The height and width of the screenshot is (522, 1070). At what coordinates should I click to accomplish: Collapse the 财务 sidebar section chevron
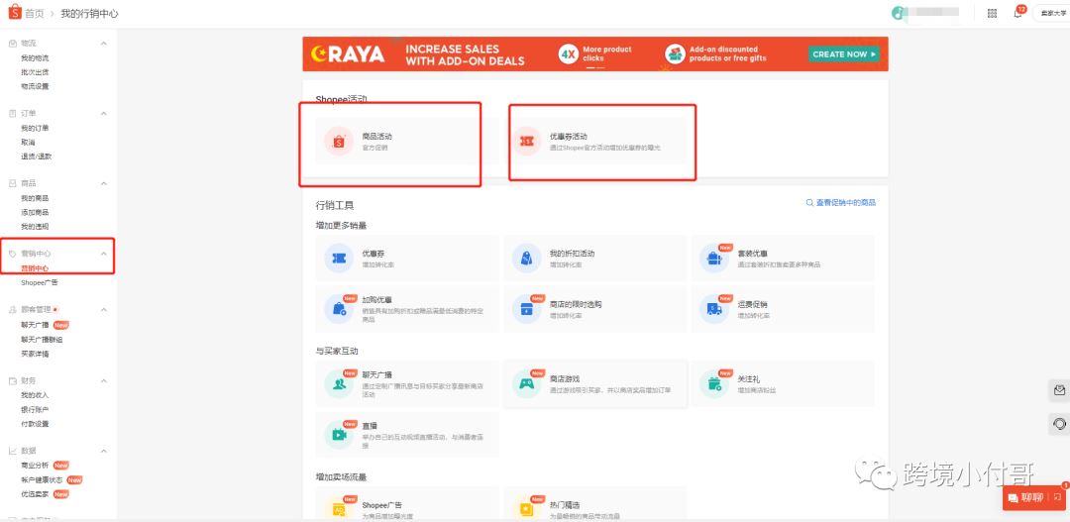coord(104,380)
